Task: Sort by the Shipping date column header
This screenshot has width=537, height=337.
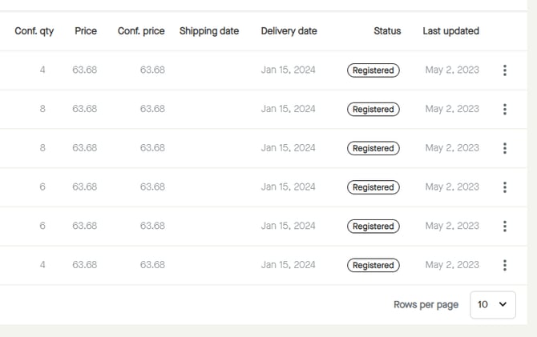Action: (x=209, y=31)
